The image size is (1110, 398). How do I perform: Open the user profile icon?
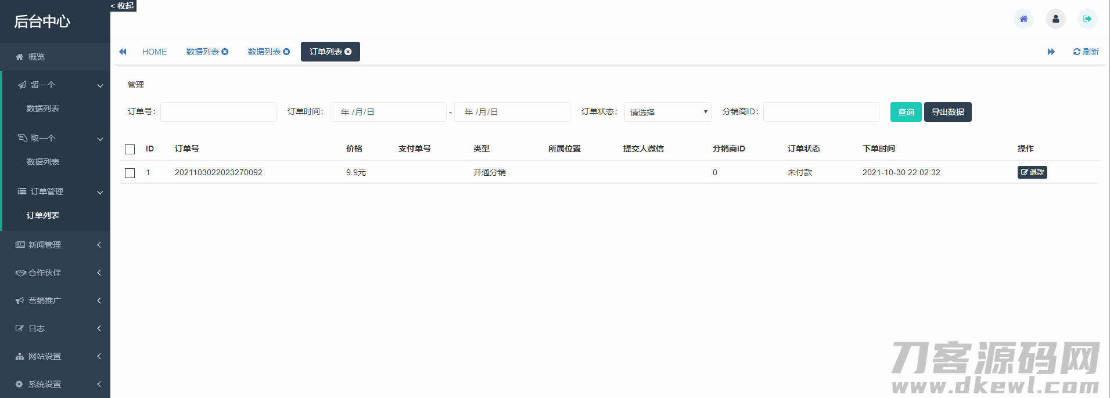click(x=1055, y=19)
